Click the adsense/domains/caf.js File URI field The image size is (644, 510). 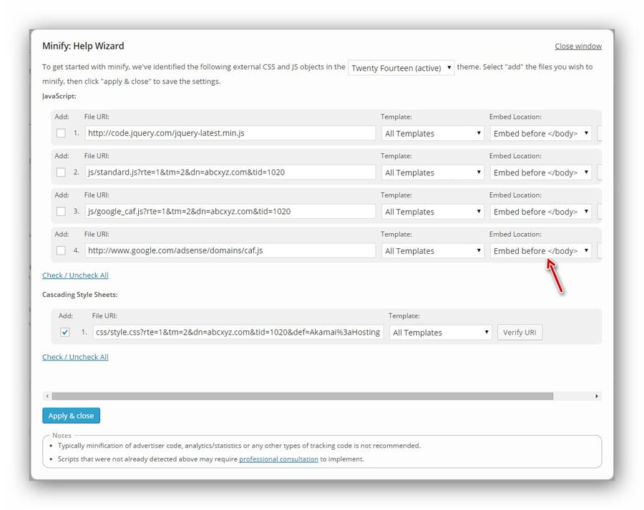pos(230,250)
